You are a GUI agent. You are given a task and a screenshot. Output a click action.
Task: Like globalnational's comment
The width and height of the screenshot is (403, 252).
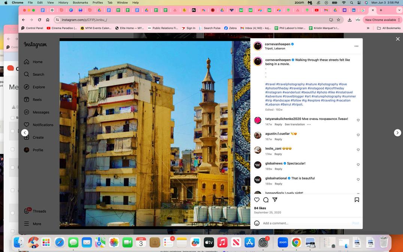click(358, 180)
